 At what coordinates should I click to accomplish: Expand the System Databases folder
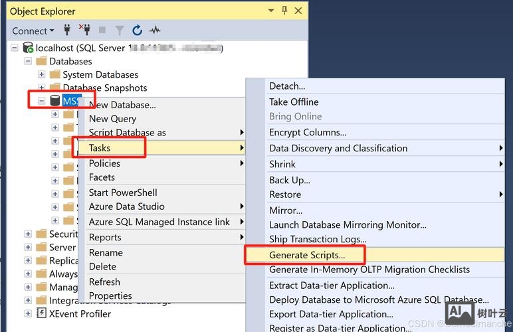[41, 74]
